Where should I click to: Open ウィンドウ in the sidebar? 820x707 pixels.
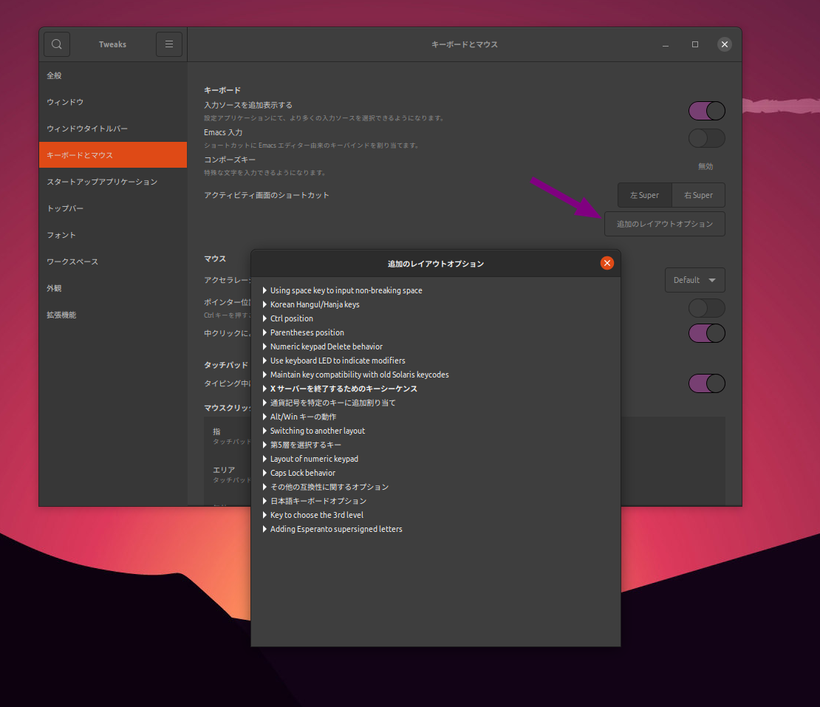[x=113, y=102]
